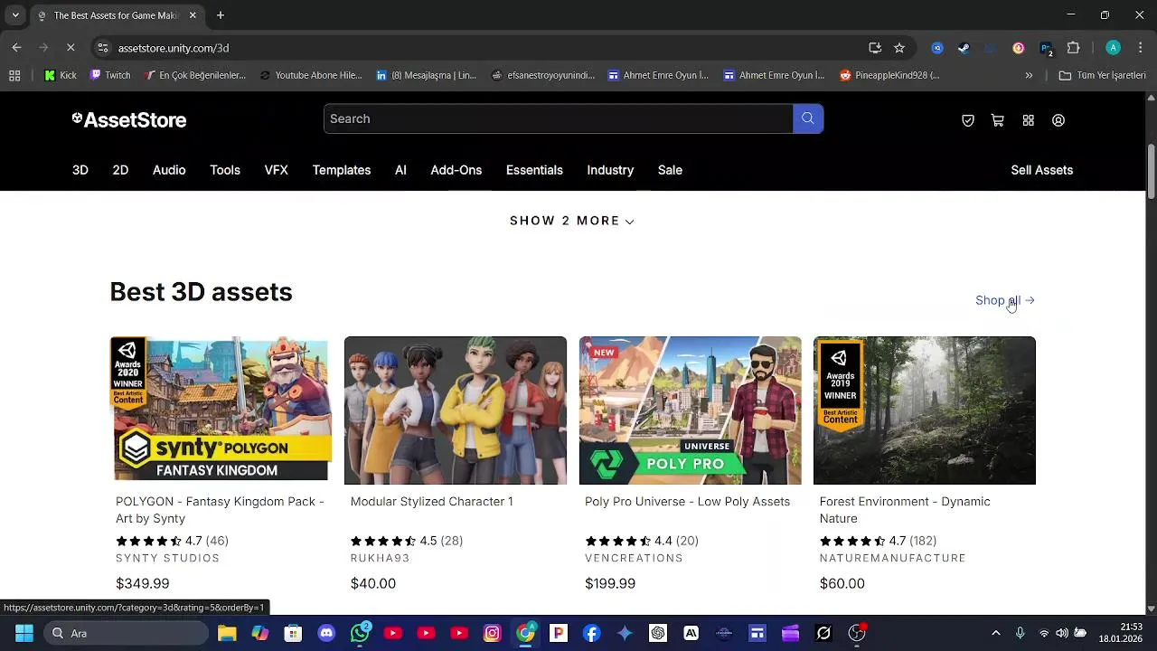Click the install app icon in address bar
Image resolution: width=1157 pixels, height=651 pixels.
tap(875, 48)
